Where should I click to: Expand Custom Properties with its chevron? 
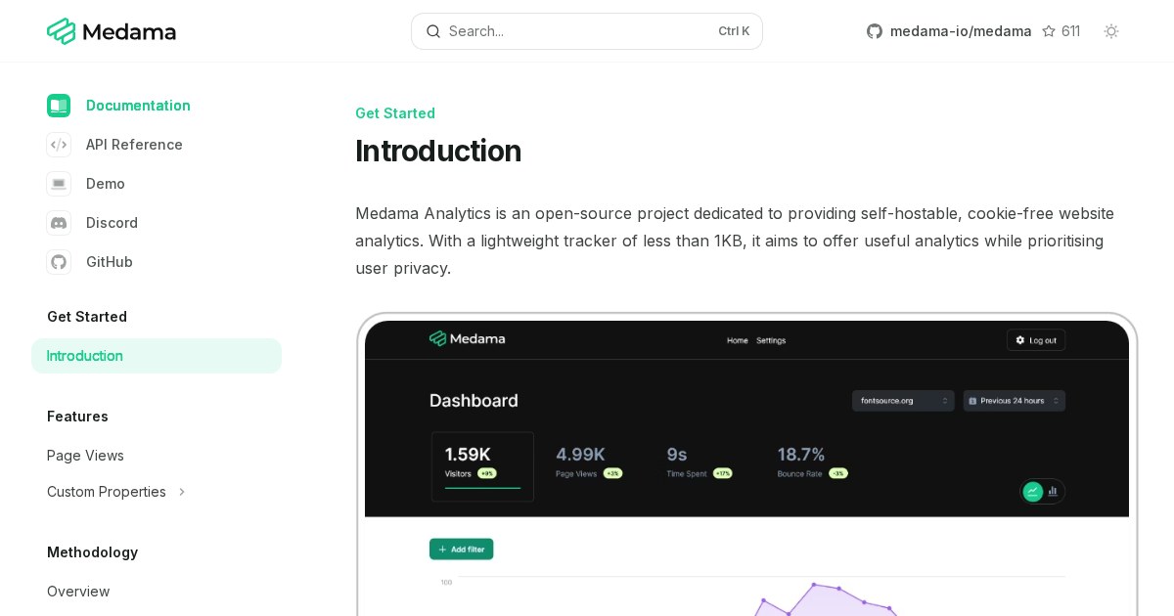point(182,492)
